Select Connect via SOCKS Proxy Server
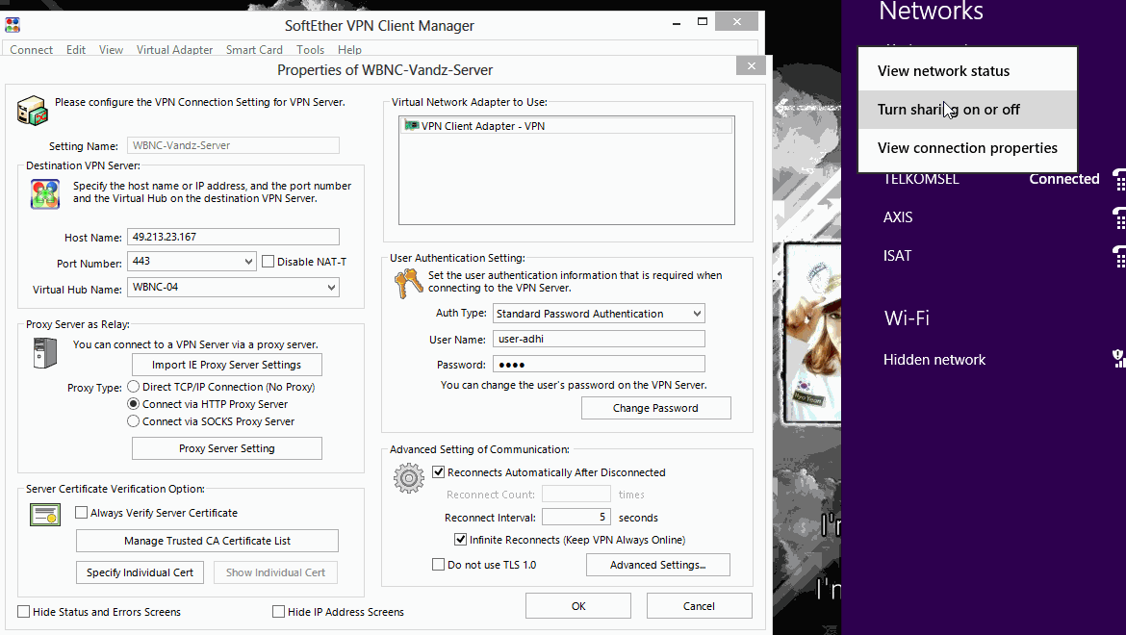Screen dimensions: 1126x635 [133, 421]
